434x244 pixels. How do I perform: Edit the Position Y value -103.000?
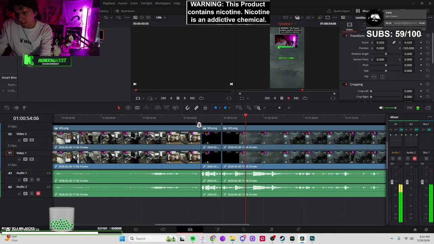(x=408, y=48)
